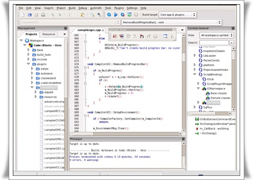Image resolution: width=253 pixels, height=180 pixels.
Task: Click the Build and run icon
Action: coord(123,15)
